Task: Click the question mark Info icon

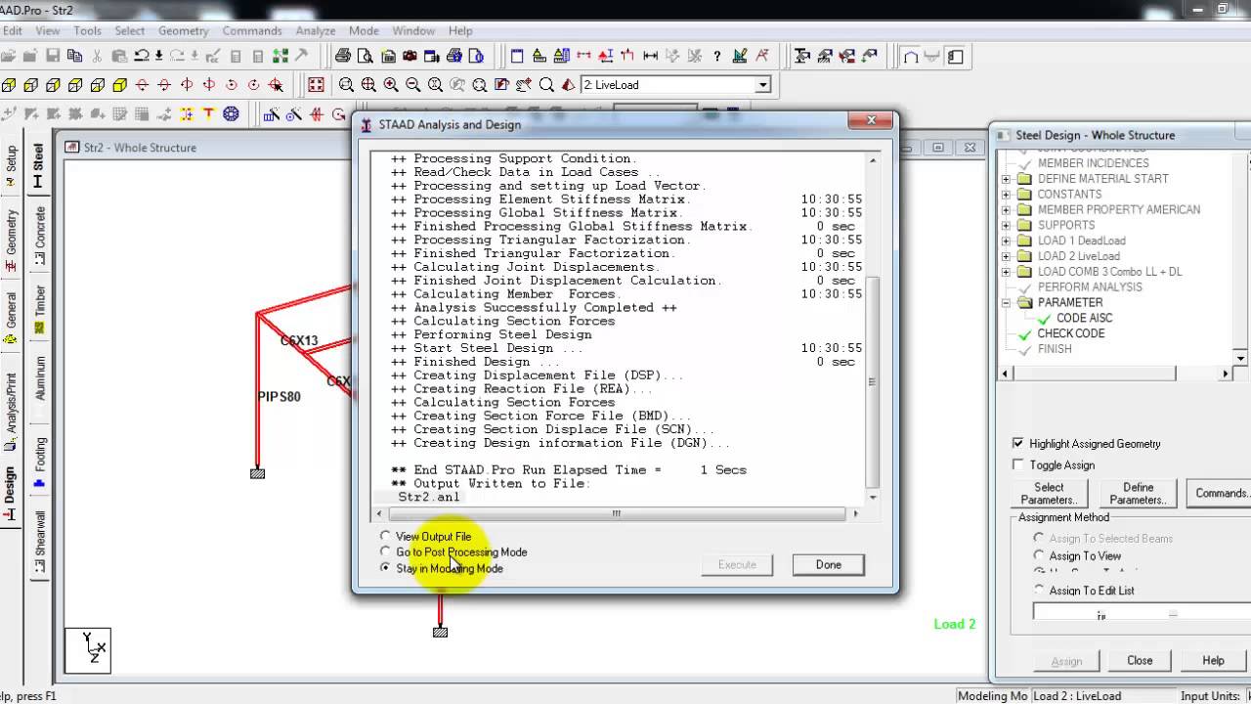Action: 717,56
